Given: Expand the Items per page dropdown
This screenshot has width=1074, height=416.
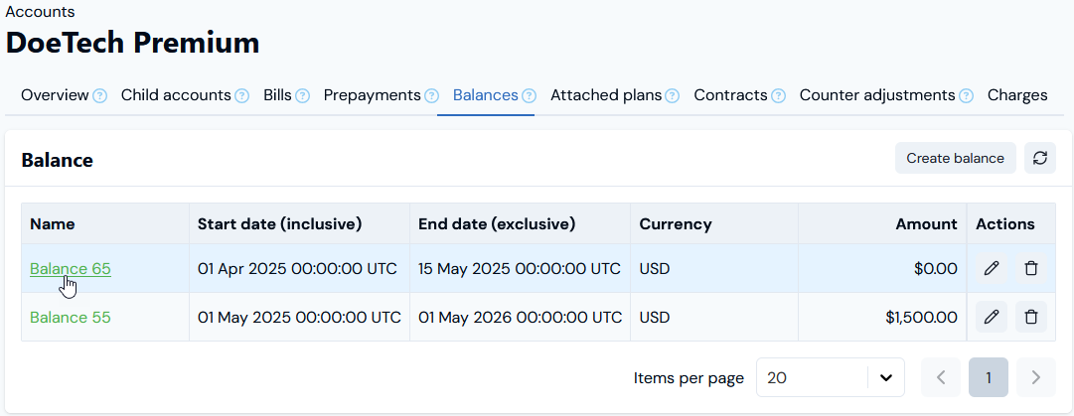Looking at the screenshot, I should click(x=831, y=377).
